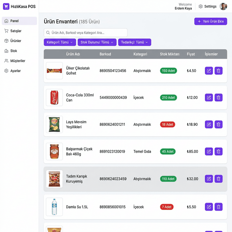This screenshot has width=232, height=232.
Task: Edit the Lays Mevsim Yeşillikleri row
Action: [x=209, y=124]
